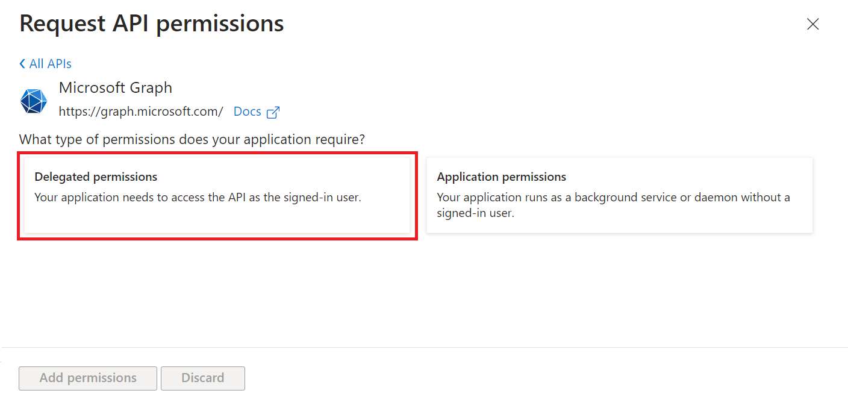Click the graph.microsoft.com URL text
The height and width of the screenshot is (408, 848).
[141, 111]
